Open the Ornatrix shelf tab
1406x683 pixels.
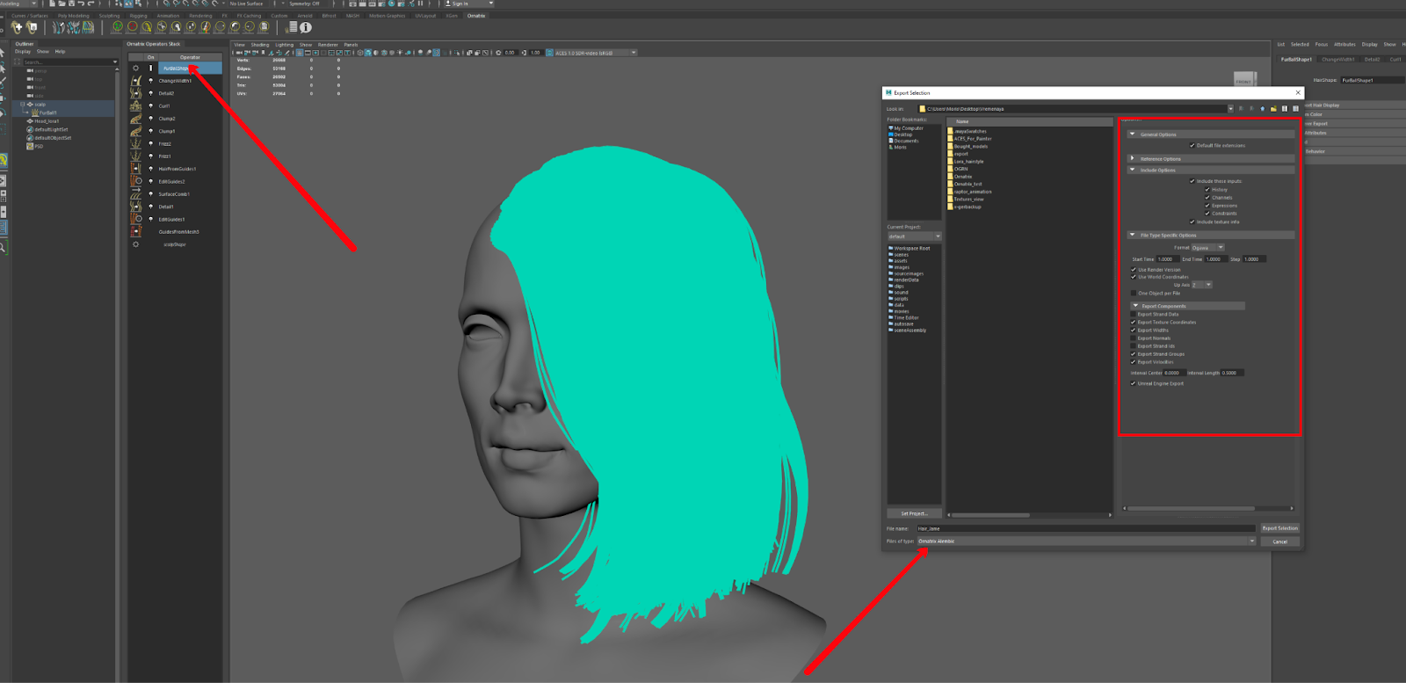(476, 16)
